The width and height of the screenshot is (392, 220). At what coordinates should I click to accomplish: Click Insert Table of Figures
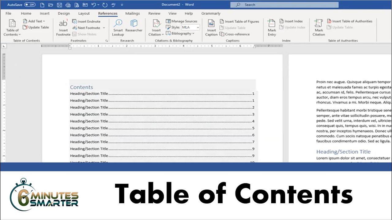click(239, 21)
